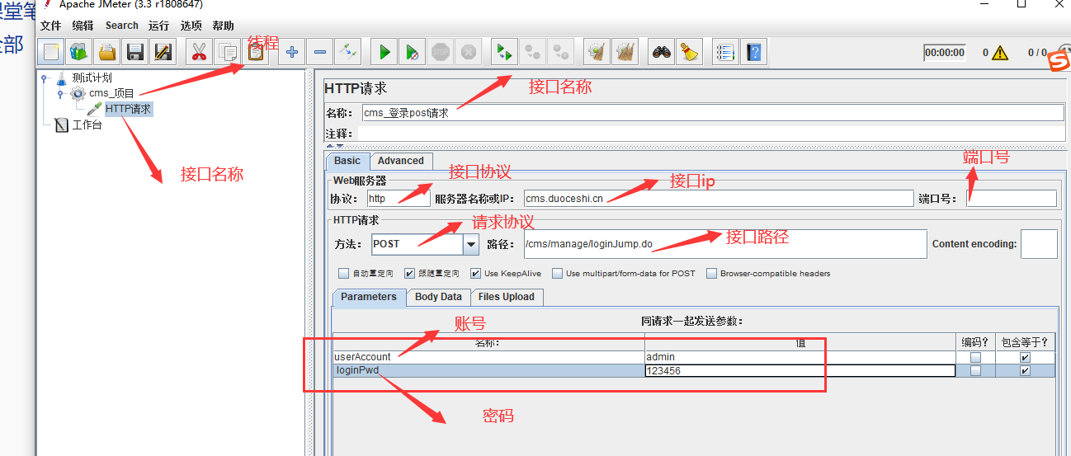The height and width of the screenshot is (456, 1071).
Task: Click the Save As pencil-disk icon
Action: pos(163,52)
